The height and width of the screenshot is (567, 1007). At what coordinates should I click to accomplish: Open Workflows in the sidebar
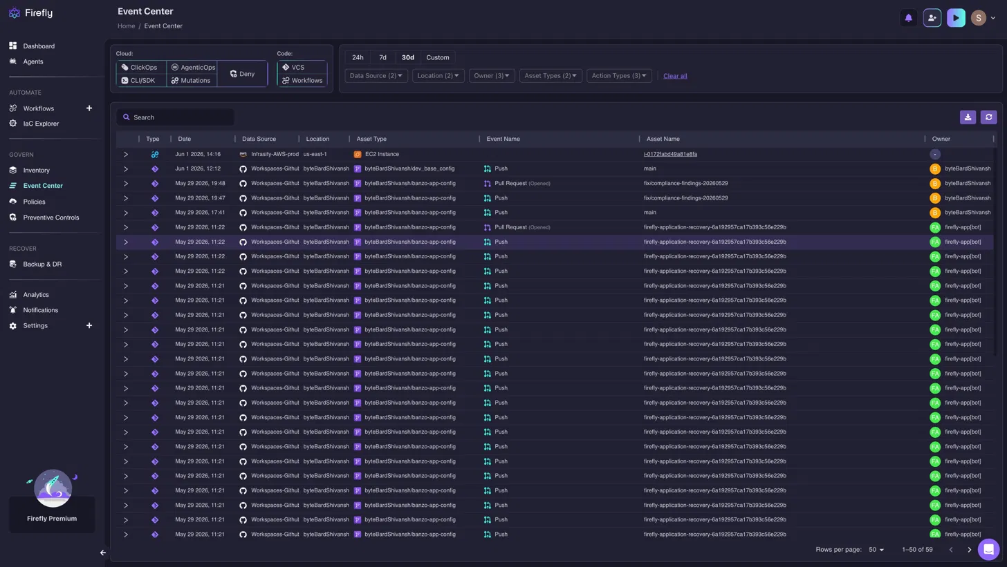click(x=38, y=108)
